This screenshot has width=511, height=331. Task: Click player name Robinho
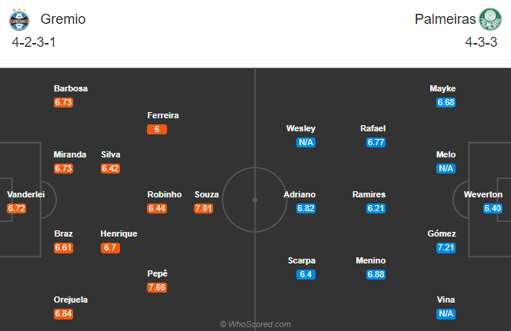point(164,194)
